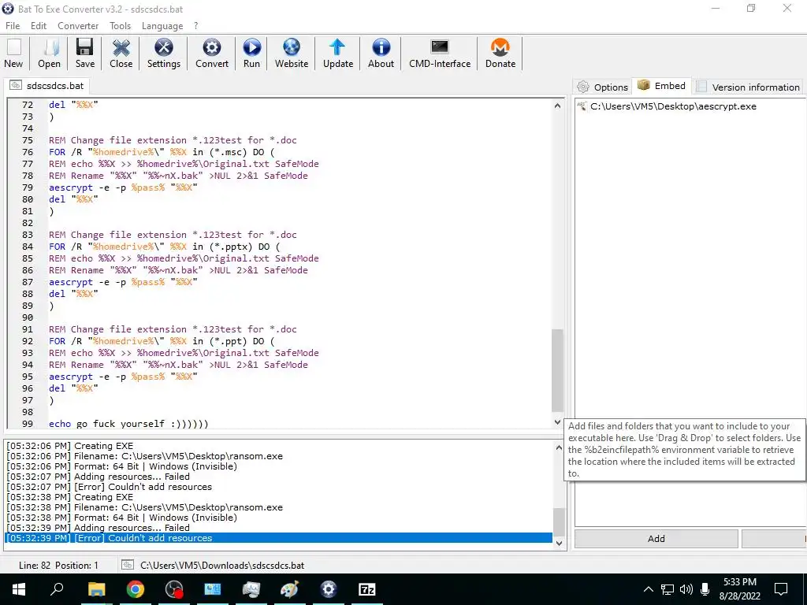
Task: Open Google Chrome from taskbar
Action: pyautogui.click(x=136, y=589)
